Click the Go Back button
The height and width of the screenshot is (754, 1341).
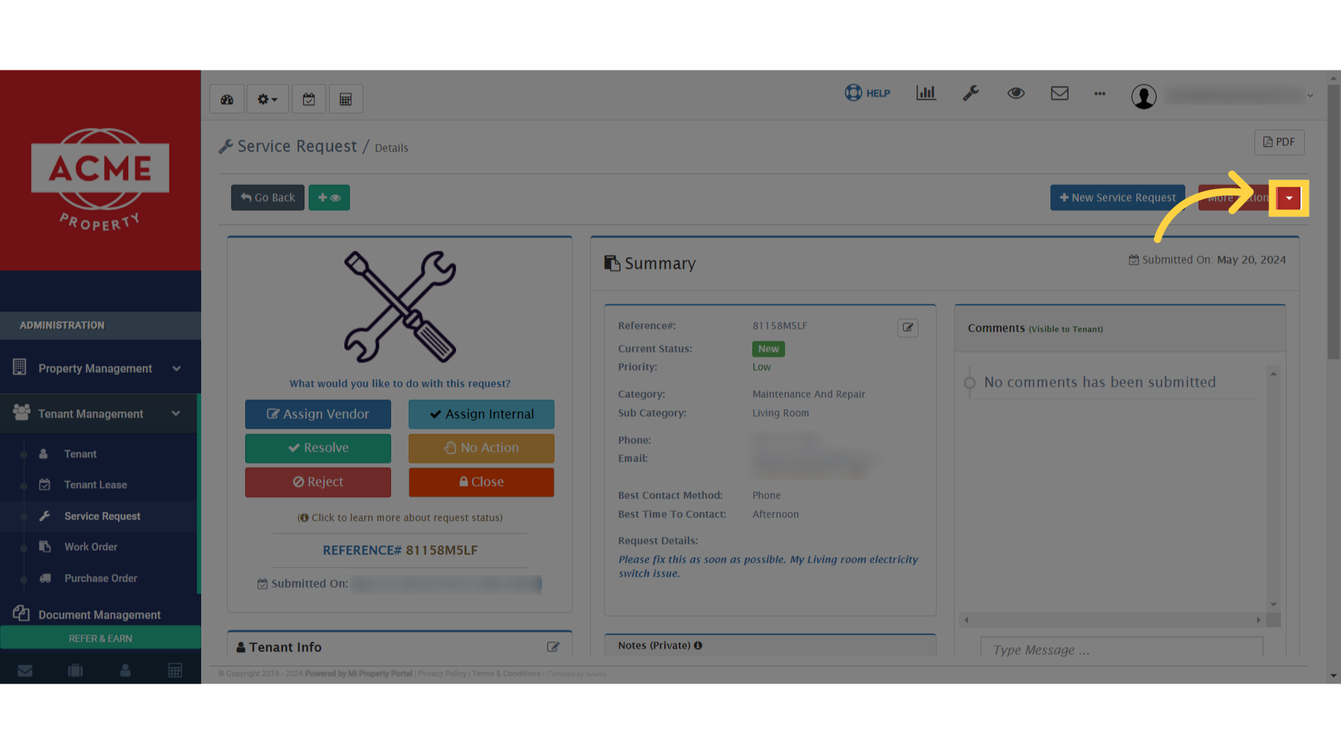point(268,198)
